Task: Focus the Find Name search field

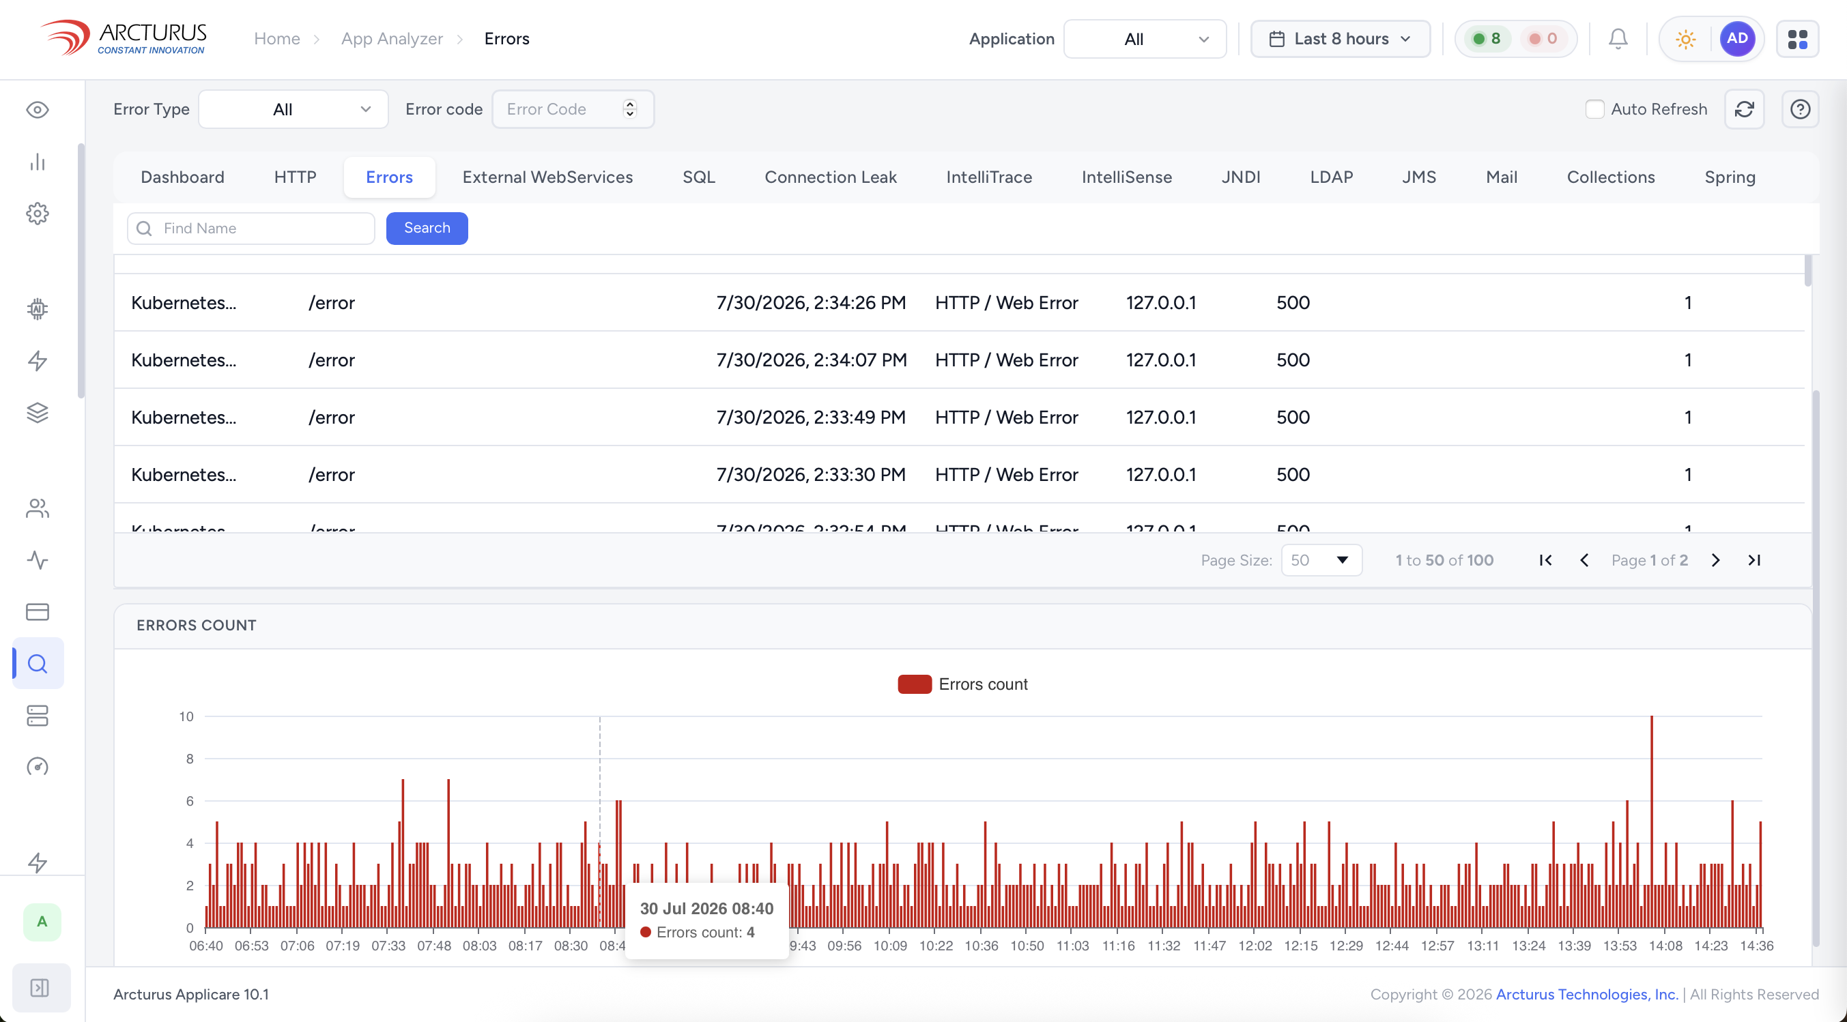Action: point(251,228)
